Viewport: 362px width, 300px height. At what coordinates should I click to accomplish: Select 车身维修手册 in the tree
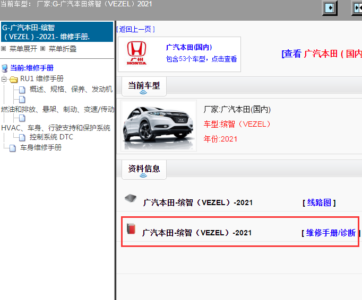(41, 147)
